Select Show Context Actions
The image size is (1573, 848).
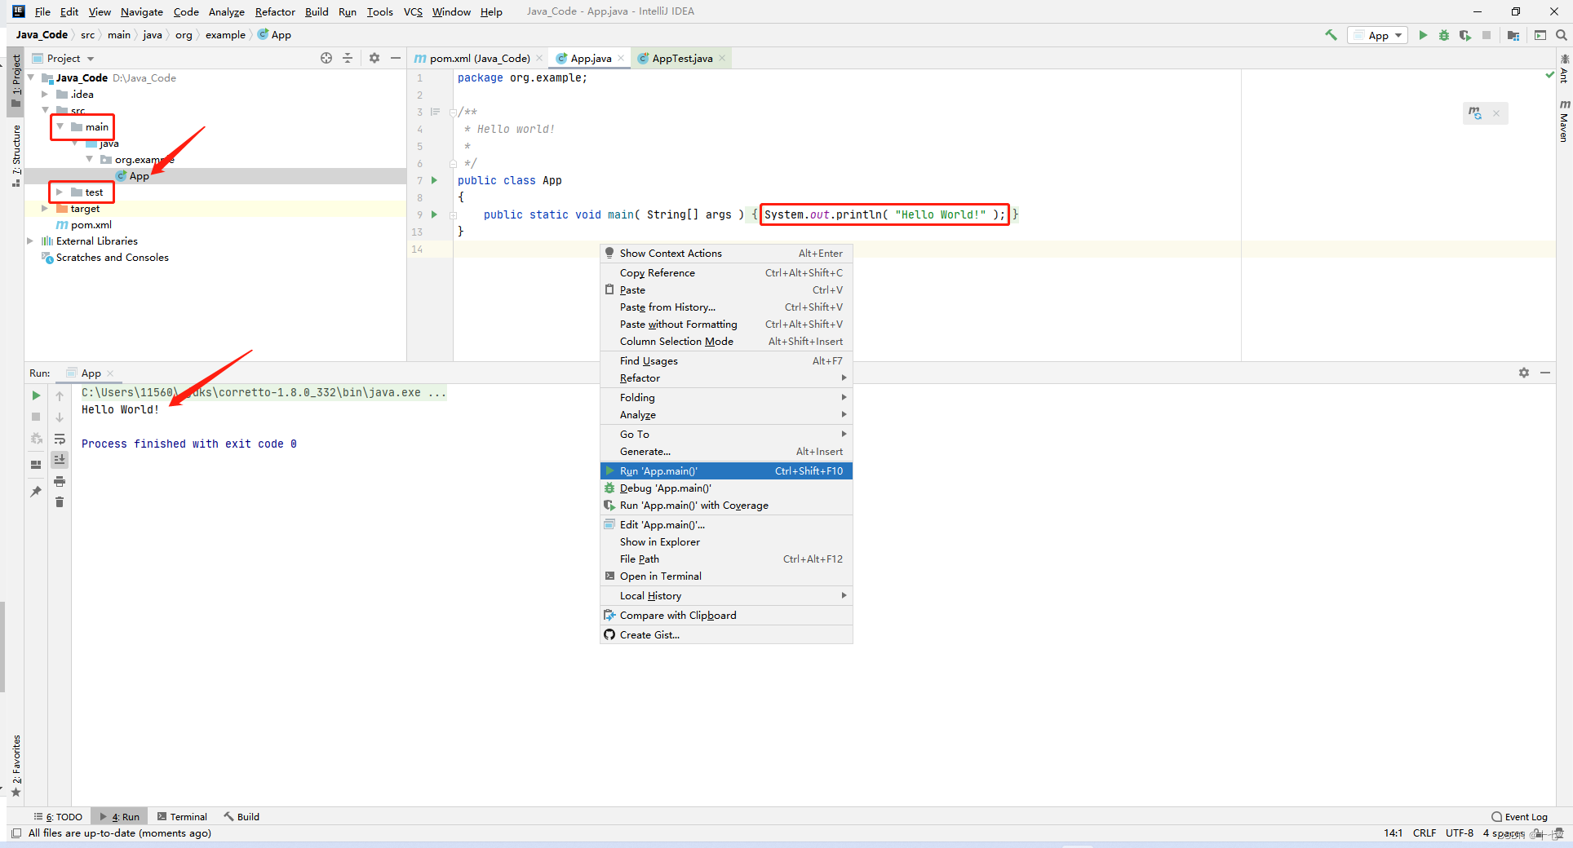726,253
